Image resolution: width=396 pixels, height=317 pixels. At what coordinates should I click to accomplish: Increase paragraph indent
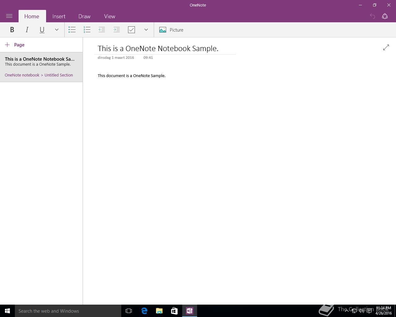click(117, 30)
